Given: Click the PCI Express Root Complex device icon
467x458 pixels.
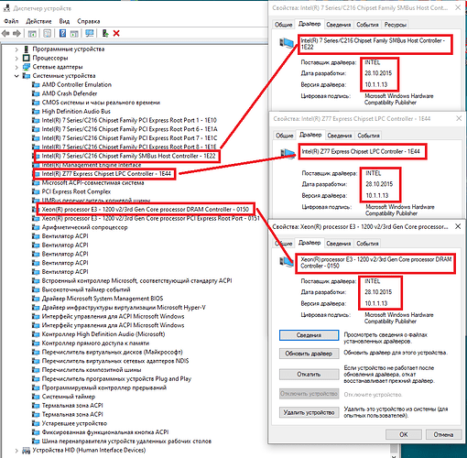Looking at the screenshot, I should point(36,191).
